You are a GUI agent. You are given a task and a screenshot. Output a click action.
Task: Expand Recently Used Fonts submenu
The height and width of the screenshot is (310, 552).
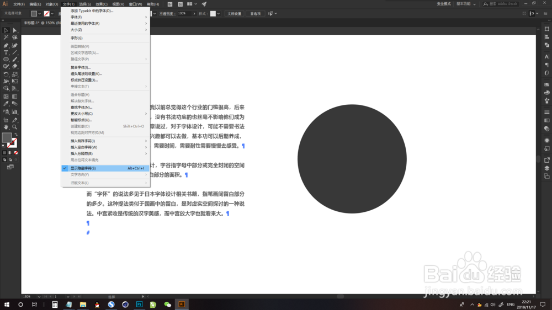(x=105, y=23)
